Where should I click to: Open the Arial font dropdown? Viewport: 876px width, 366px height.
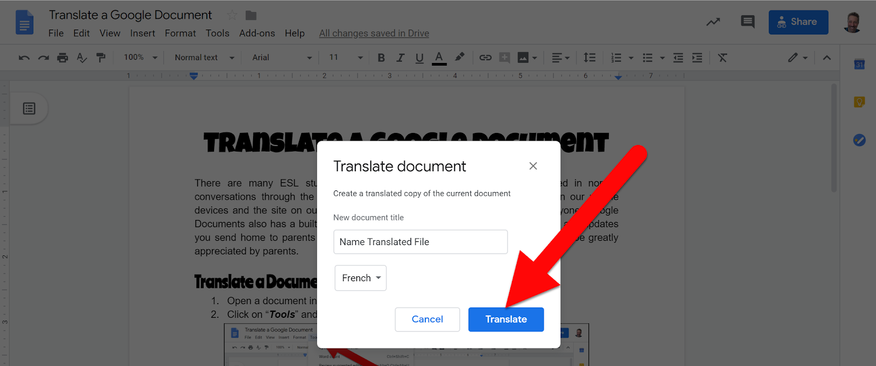click(x=282, y=57)
